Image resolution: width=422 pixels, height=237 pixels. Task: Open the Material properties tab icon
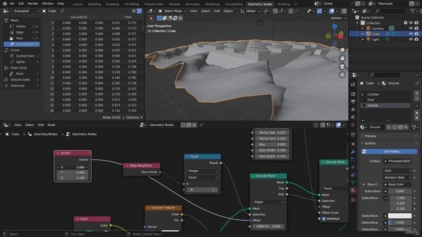353,190
